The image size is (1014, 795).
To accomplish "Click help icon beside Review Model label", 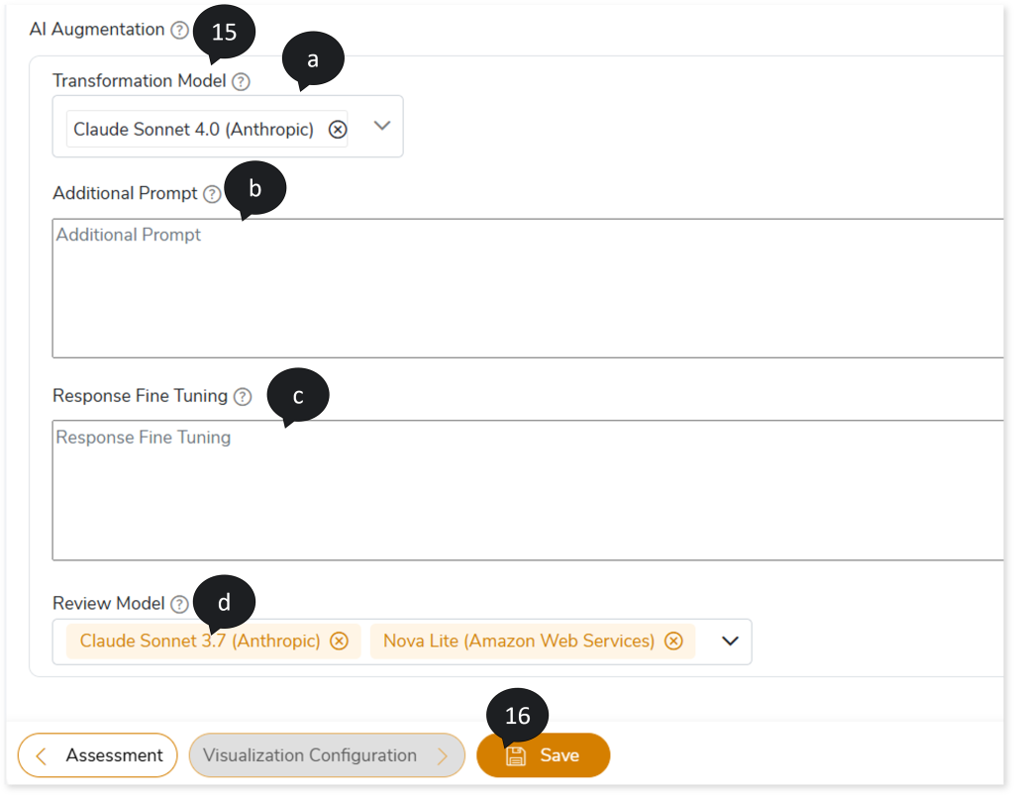I will coord(179,604).
